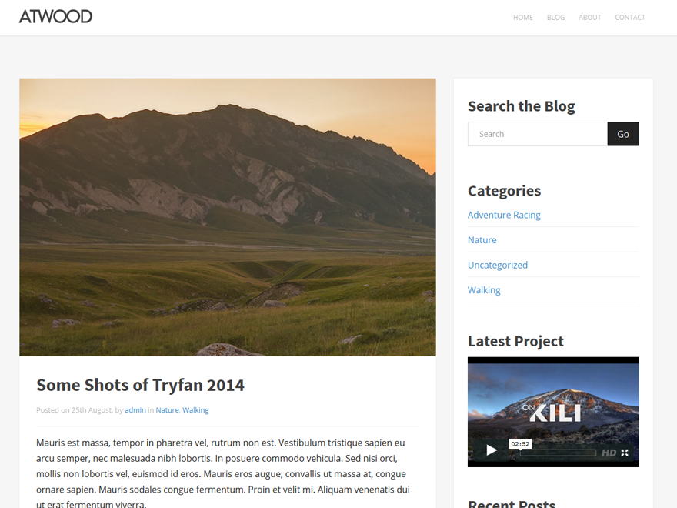Open the About page
Viewport: 677px width, 508px height.
coord(589,18)
